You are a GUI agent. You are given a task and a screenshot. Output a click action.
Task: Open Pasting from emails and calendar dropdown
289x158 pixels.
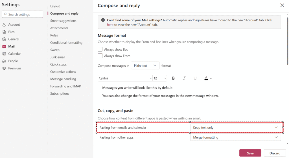tap(236, 127)
